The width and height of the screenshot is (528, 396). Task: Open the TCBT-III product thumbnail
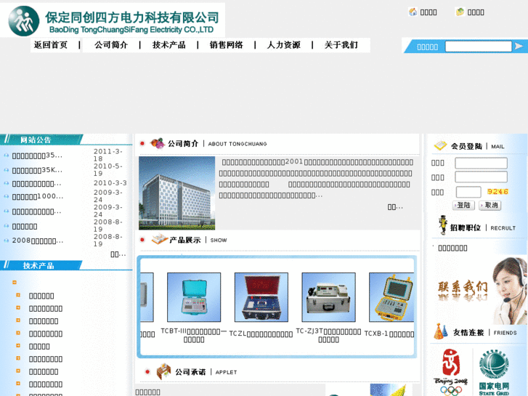click(x=194, y=297)
